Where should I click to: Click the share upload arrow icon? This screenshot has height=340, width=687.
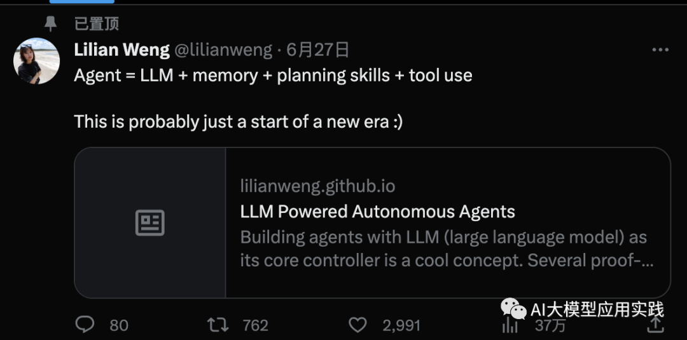pos(655,325)
